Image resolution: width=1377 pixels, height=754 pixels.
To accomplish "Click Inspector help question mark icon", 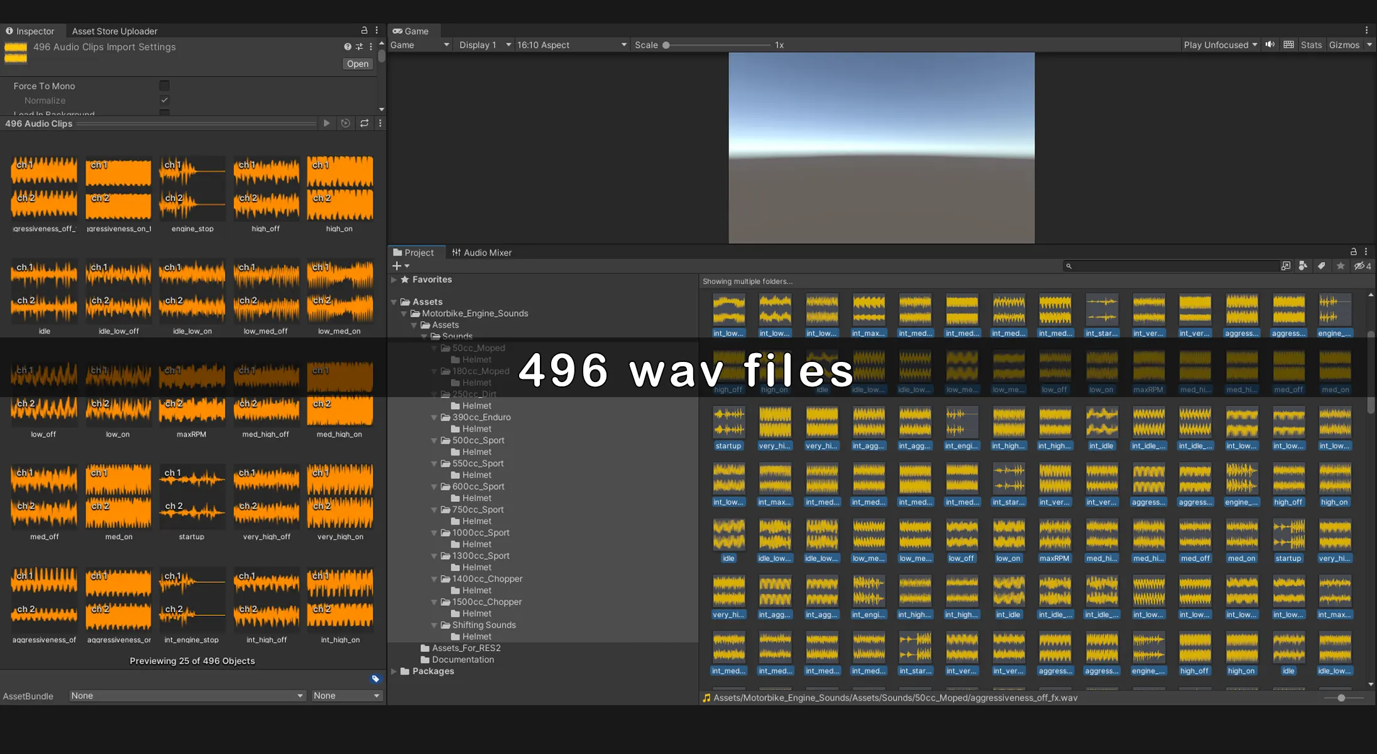I will click(x=348, y=46).
